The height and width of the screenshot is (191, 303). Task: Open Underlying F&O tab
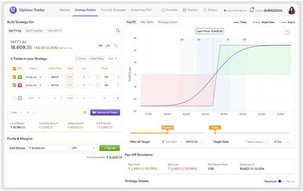coord(141,10)
